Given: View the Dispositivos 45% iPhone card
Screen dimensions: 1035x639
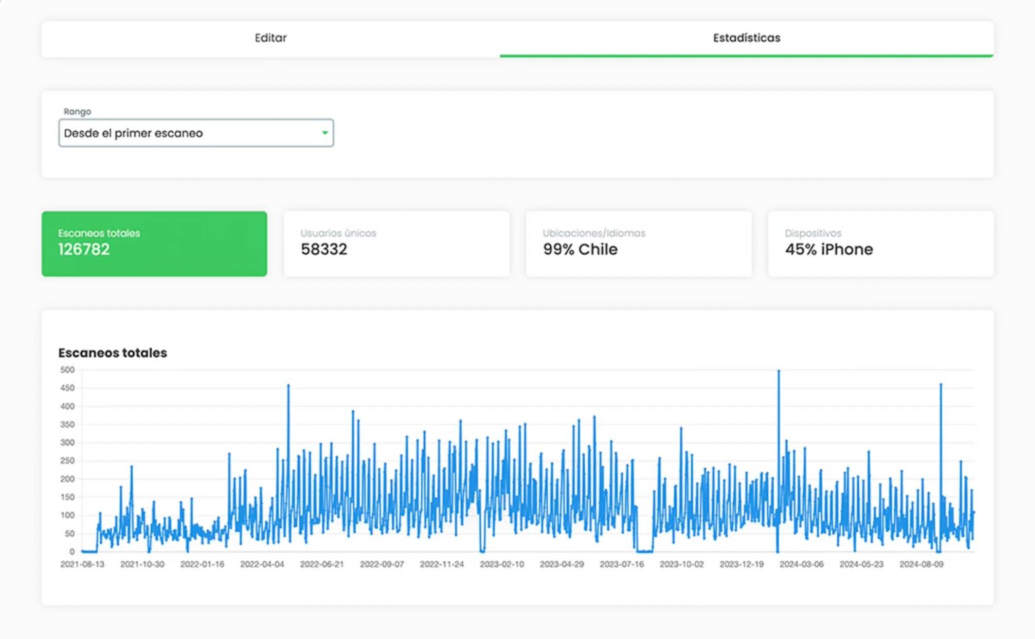Looking at the screenshot, I should click(x=880, y=243).
